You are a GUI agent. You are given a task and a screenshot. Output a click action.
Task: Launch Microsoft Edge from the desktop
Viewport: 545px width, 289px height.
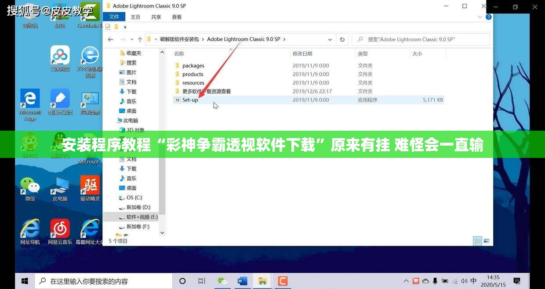click(30, 104)
